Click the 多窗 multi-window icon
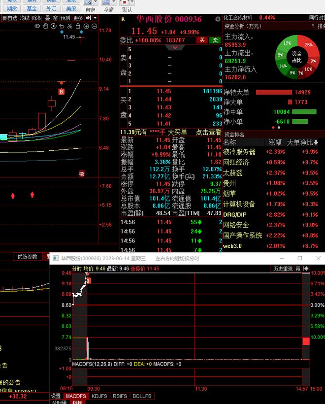325x404 pixels. (106, 2)
